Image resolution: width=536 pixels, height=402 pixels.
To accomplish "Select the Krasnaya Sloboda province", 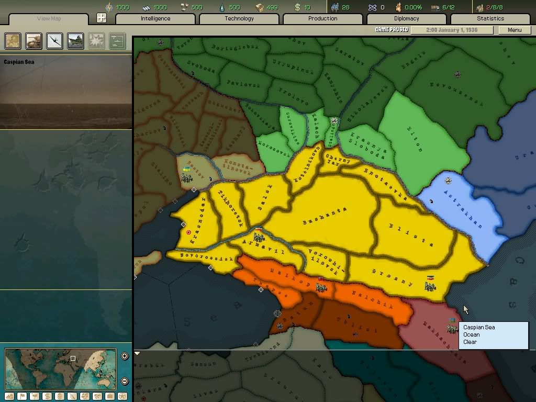I will [368, 147].
